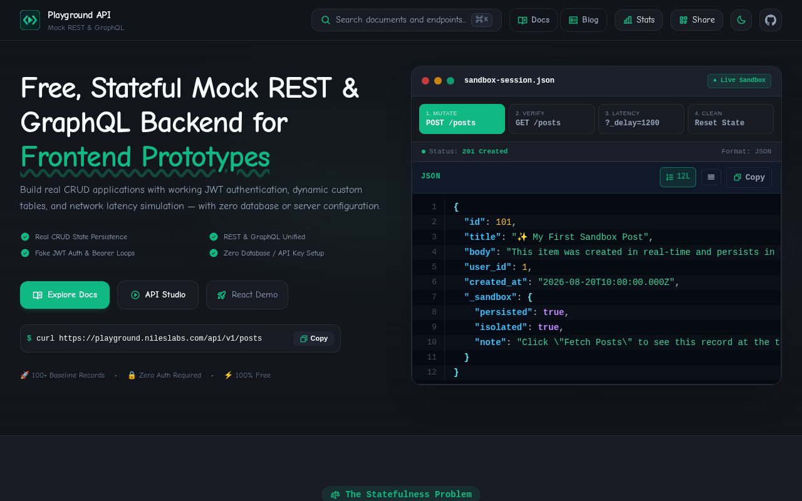
Task: Click the Explore Docs button
Action: pyautogui.click(x=65, y=295)
